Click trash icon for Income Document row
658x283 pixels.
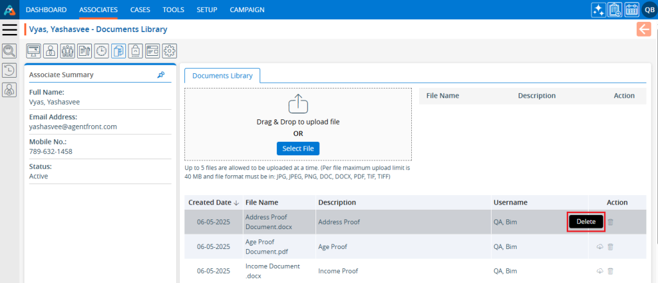point(610,271)
